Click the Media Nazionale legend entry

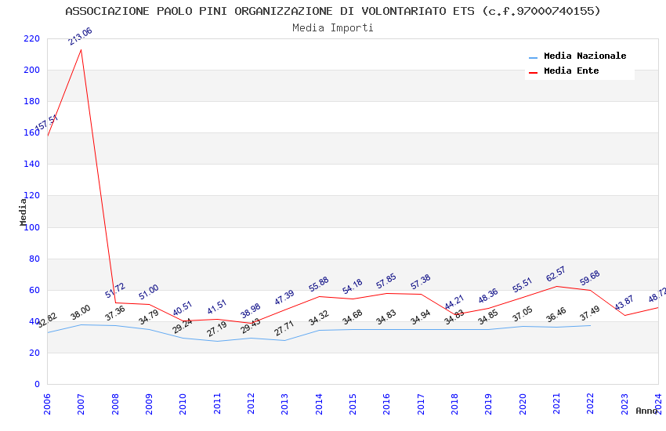pos(585,56)
